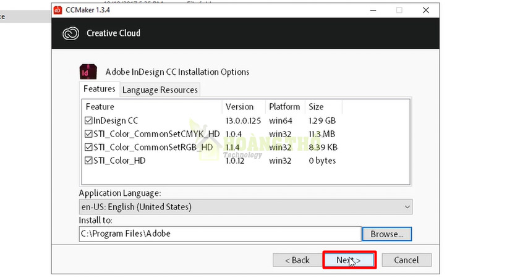This screenshot has width=507, height=278.
Task: Click the Adobe InDesign Id icon
Action: click(x=88, y=72)
